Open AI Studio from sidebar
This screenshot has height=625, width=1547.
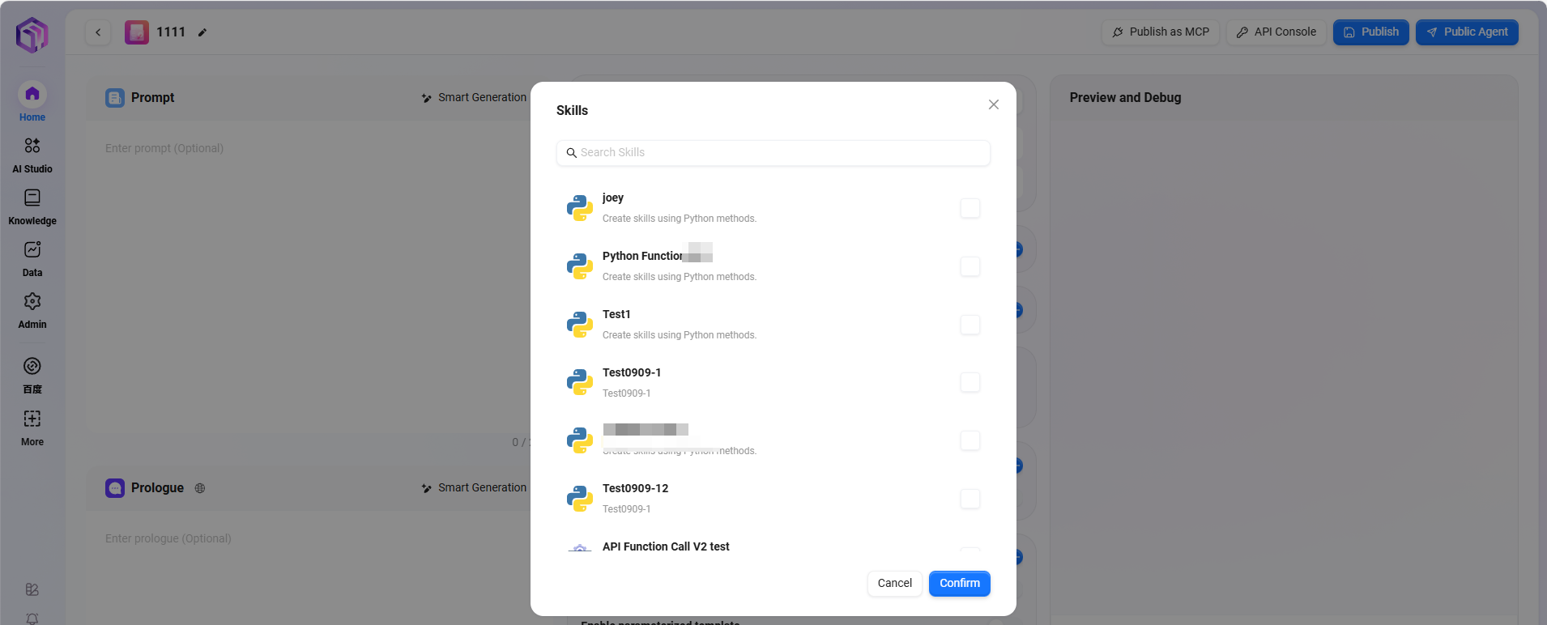(x=32, y=147)
